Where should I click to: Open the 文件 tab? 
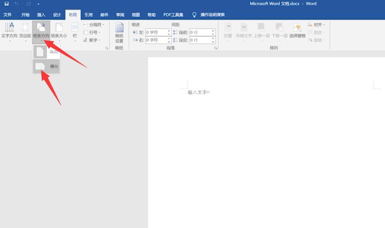tap(7, 15)
